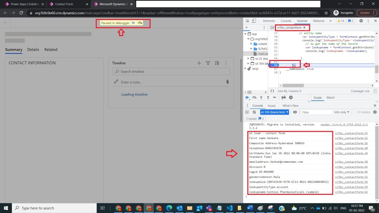
Task: Open the 'Info only' log level dropdown
Action: [x=342, y=112]
